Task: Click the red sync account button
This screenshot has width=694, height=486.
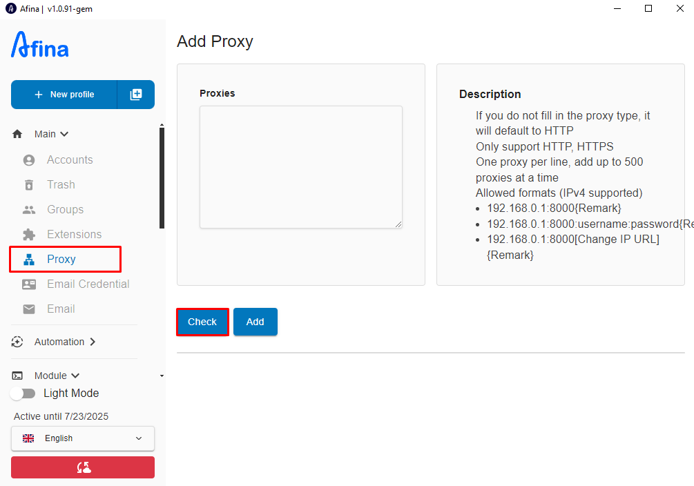Action: [x=83, y=467]
